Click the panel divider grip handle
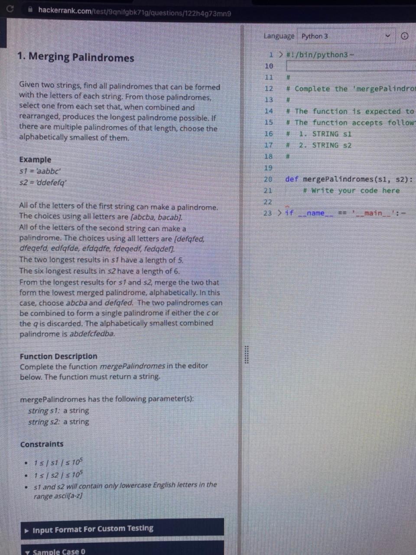This screenshot has width=416, height=555. pos(246,355)
